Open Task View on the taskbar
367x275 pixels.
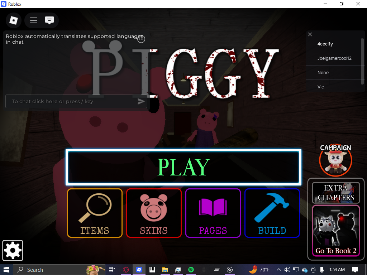pos(112,270)
